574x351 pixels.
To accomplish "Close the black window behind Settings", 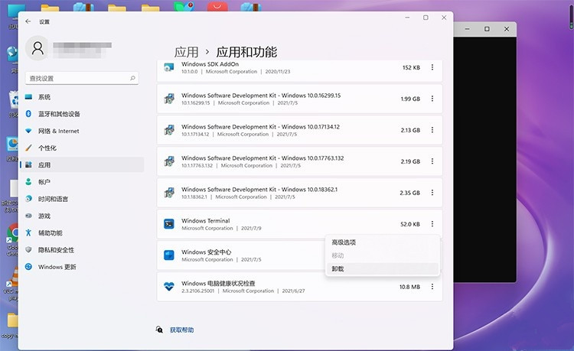I will tap(507, 29).
